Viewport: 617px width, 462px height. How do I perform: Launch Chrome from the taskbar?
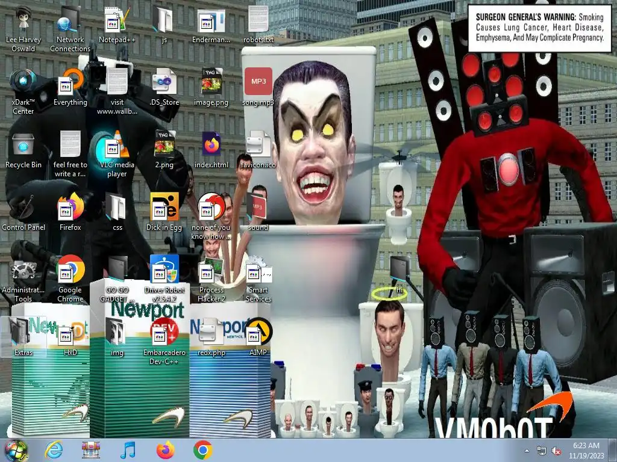click(x=203, y=450)
